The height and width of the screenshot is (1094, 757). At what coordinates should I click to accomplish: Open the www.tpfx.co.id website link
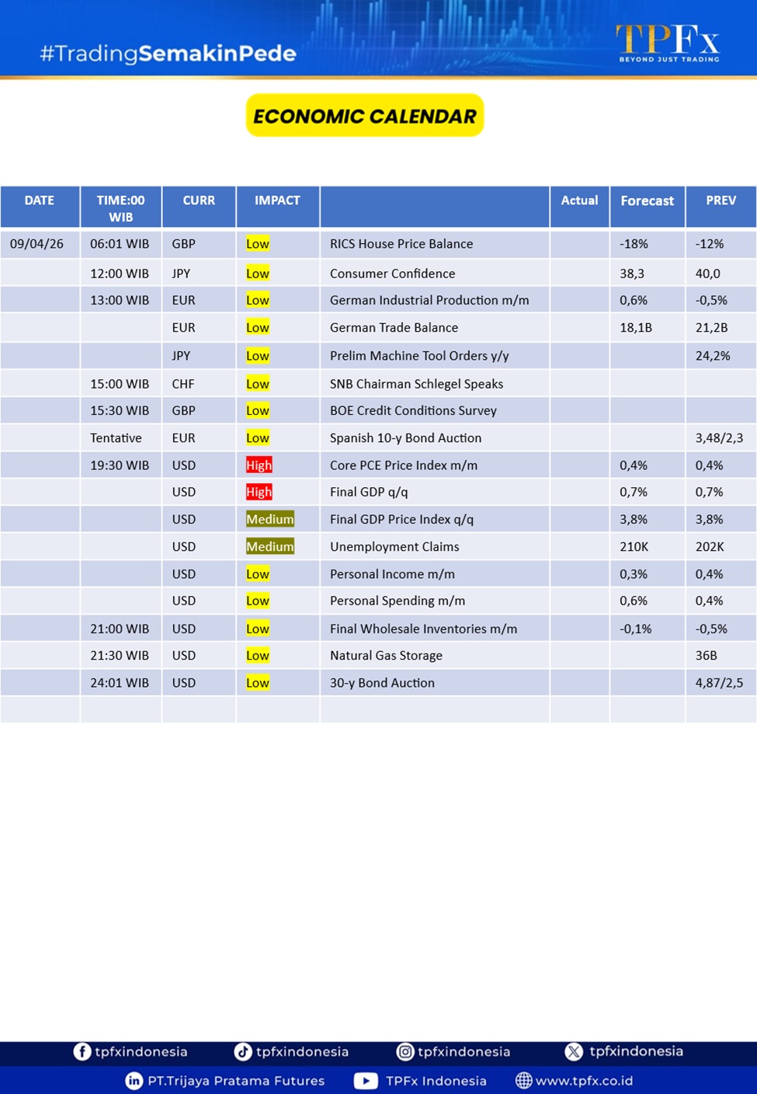pyautogui.click(x=584, y=1081)
